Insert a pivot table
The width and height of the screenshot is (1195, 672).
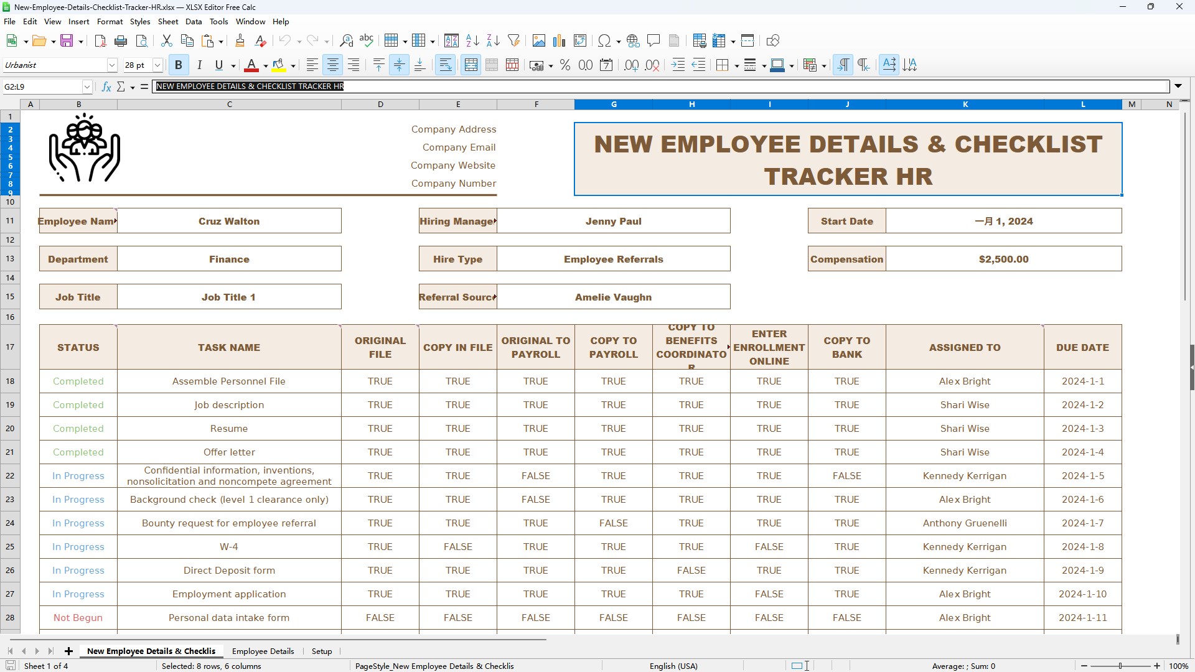(579, 40)
